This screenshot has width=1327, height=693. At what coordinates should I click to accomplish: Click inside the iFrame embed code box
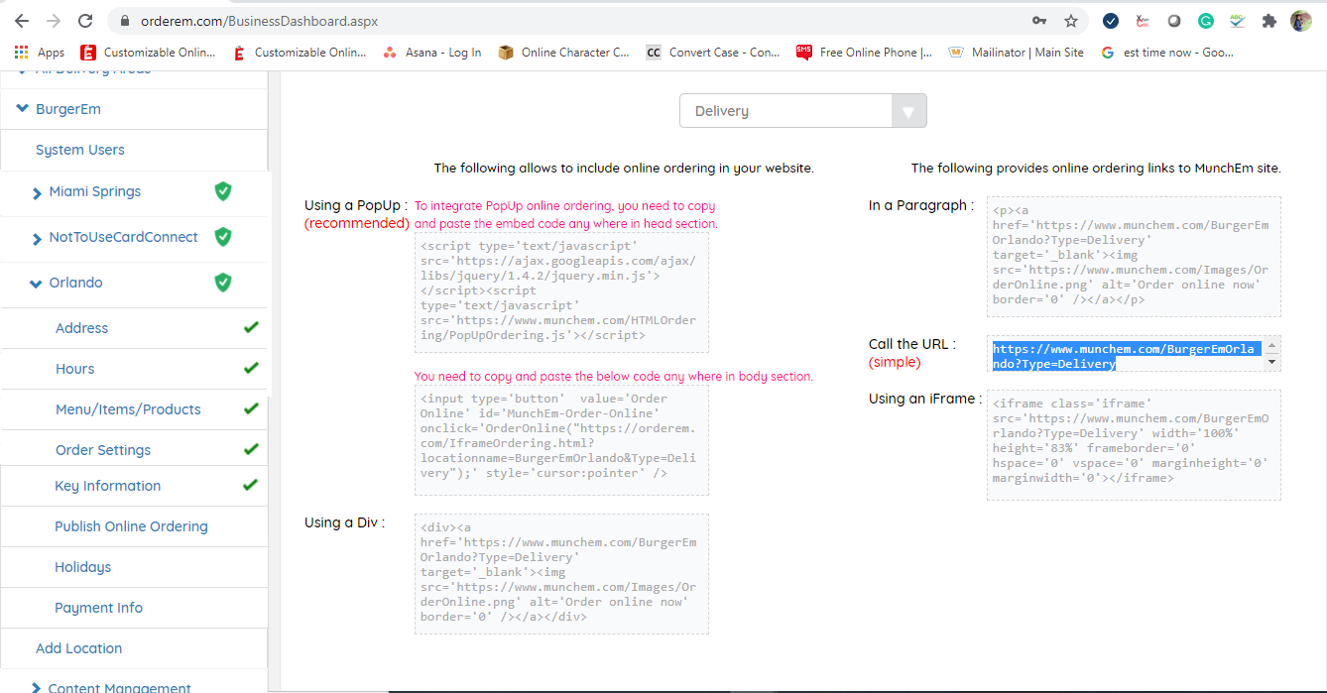pyautogui.click(x=1133, y=445)
